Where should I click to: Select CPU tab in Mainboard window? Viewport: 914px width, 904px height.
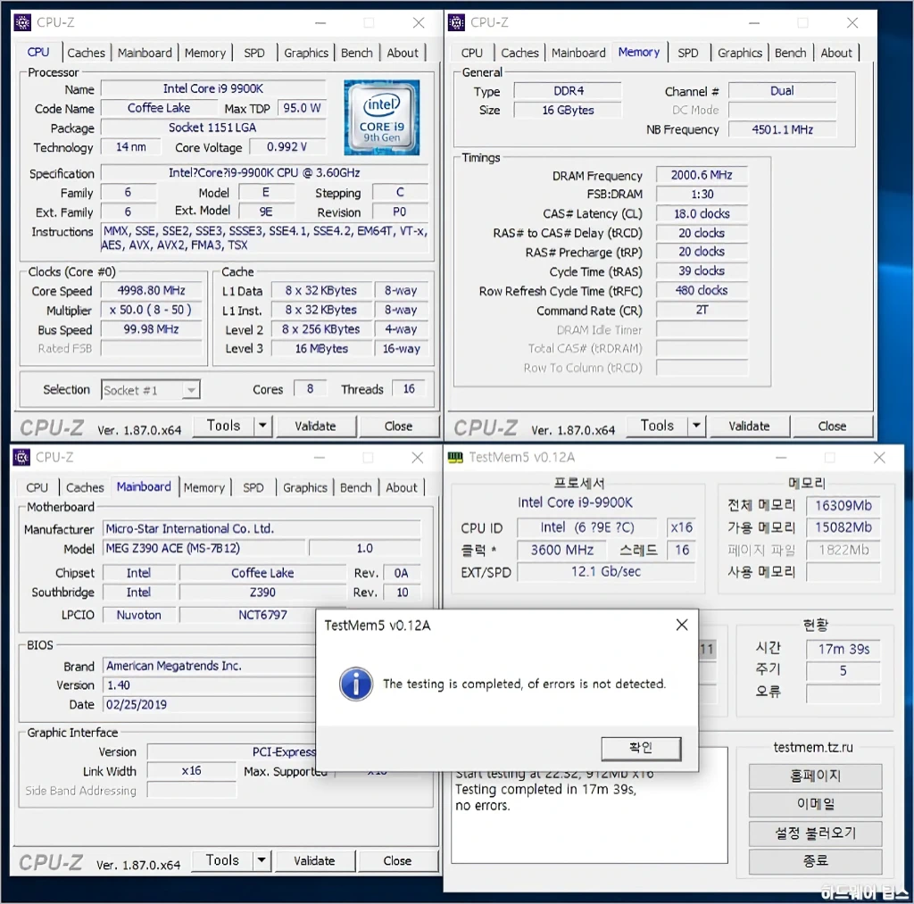pos(37,488)
